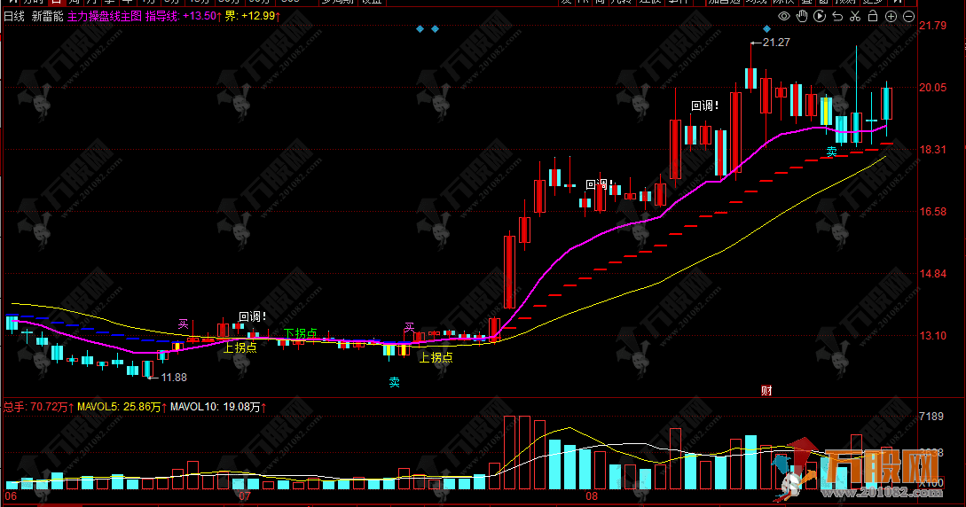This screenshot has height=507, width=966.
Task: Click the 08 month date marker
Action: point(592,496)
